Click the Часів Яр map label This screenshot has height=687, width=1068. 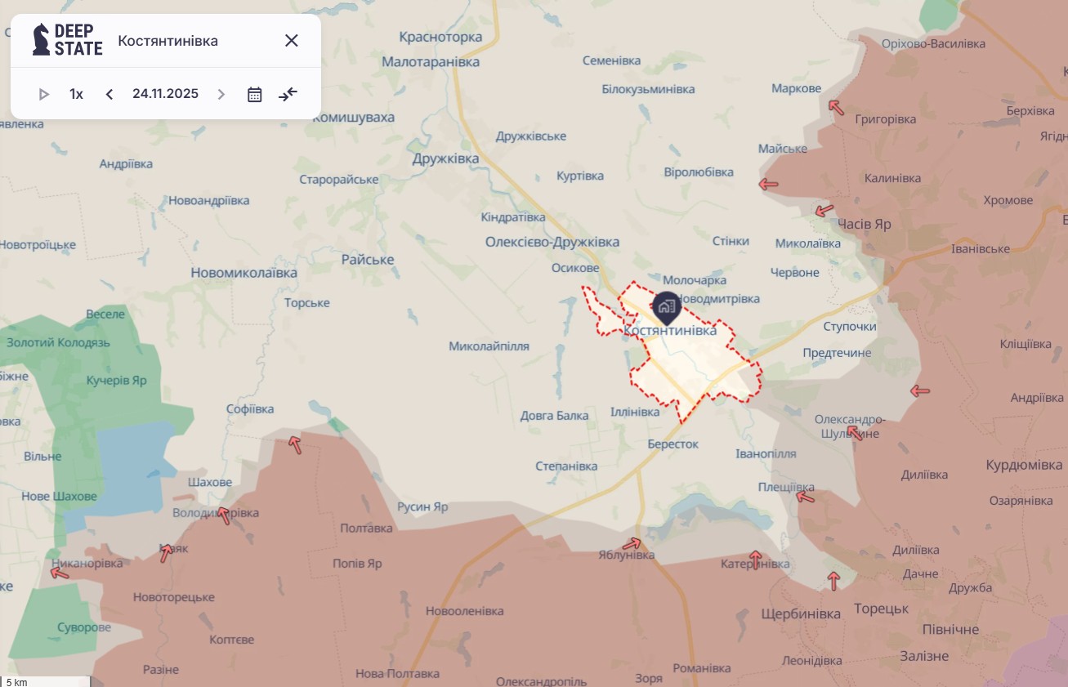[x=864, y=224]
